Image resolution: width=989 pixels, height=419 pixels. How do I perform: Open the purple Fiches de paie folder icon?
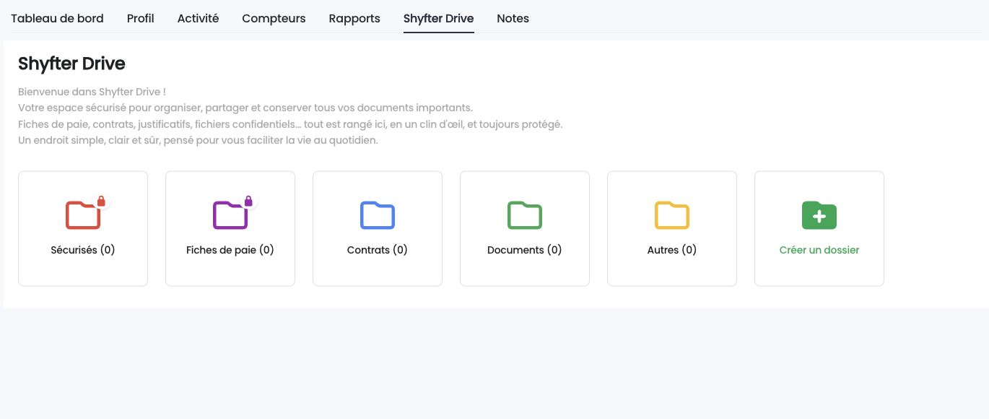coord(230,215)
